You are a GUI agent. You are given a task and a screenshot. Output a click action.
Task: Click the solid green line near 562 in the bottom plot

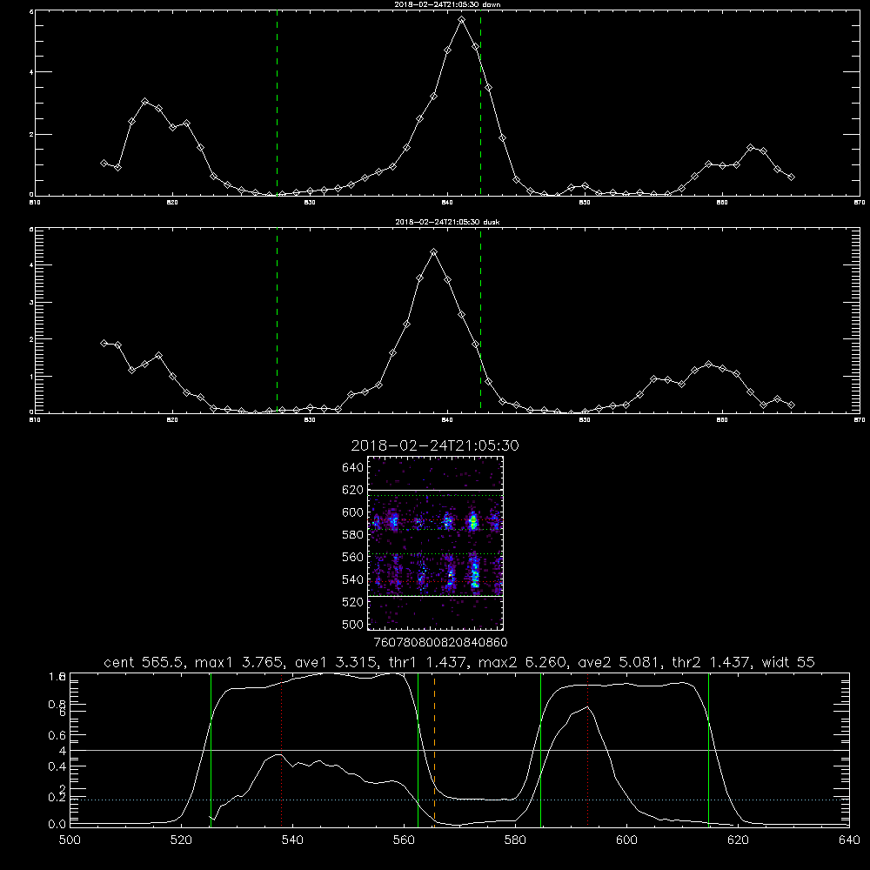pos(418,750)
